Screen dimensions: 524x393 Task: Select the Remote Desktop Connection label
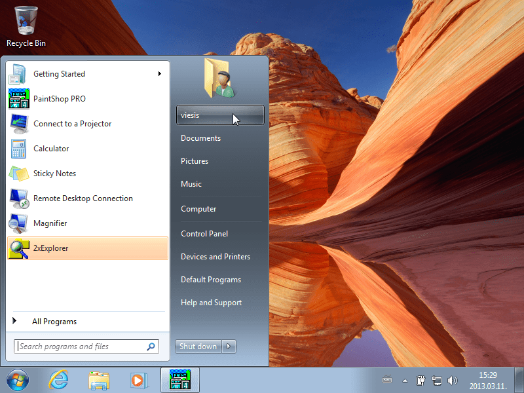(x=83, y=198)
